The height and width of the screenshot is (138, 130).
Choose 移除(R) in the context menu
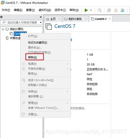[46, 57]
